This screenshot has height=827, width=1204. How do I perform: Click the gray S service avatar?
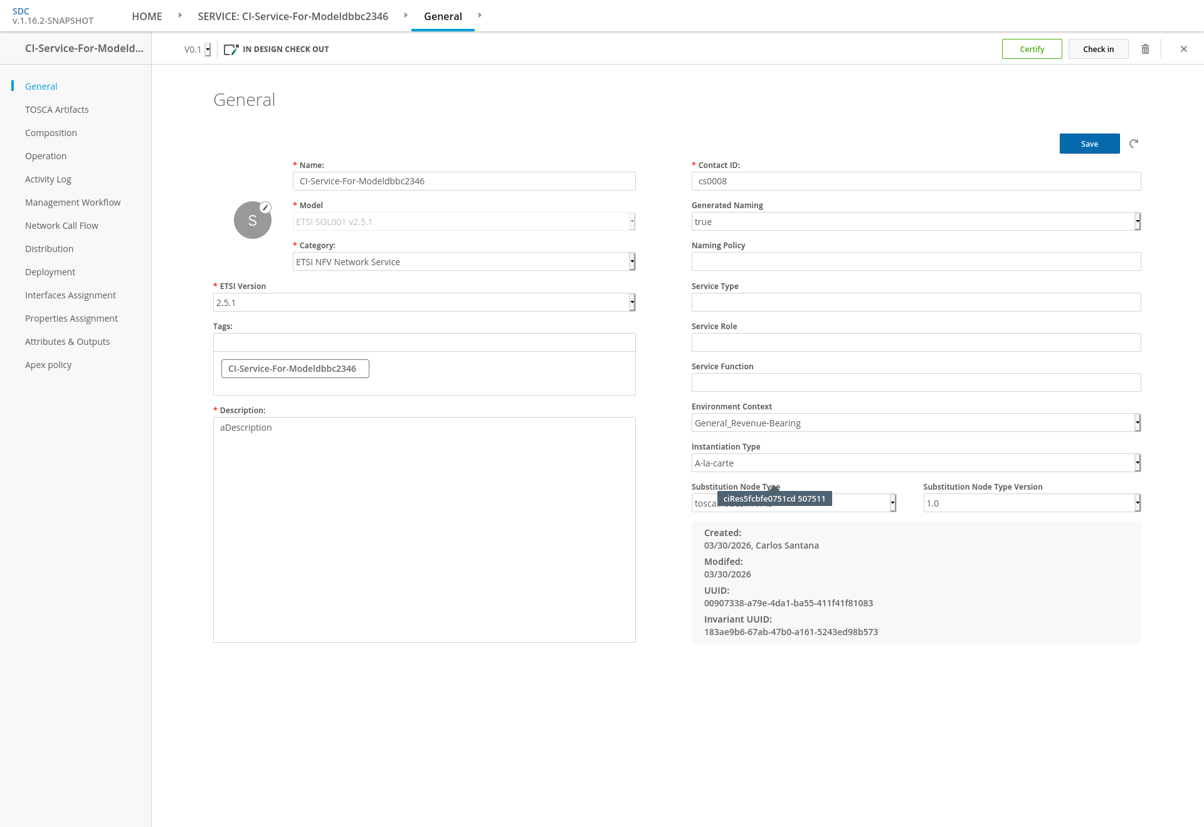click(x=252, y=221)
